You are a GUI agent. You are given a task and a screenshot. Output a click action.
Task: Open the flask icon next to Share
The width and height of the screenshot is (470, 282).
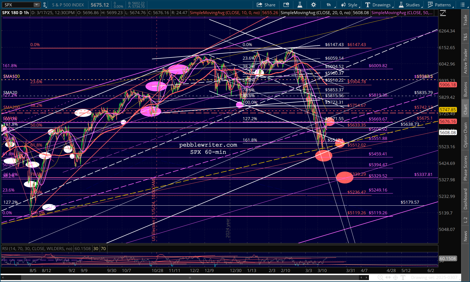(x=300, y=5)
